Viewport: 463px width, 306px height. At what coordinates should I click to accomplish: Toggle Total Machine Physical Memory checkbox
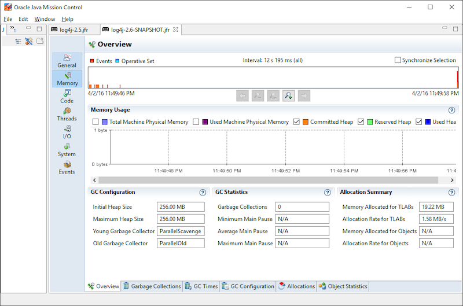coord(96,122)
